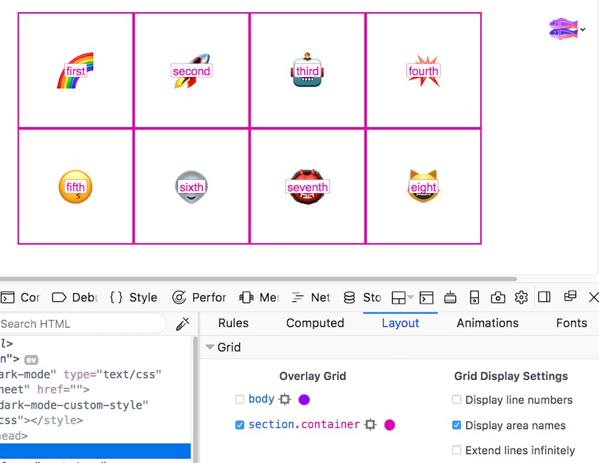Image resolution: width=599 pixels, height=463 pixels.
Task: Disable the Display area names checkbox
Action: coord(456,425)
